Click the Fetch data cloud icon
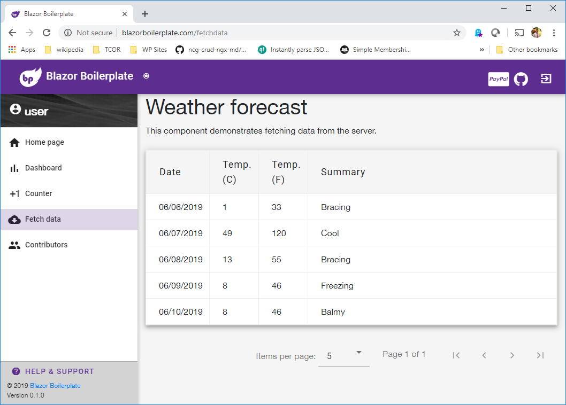The image size is (566, 405). [x=14, y=219]
